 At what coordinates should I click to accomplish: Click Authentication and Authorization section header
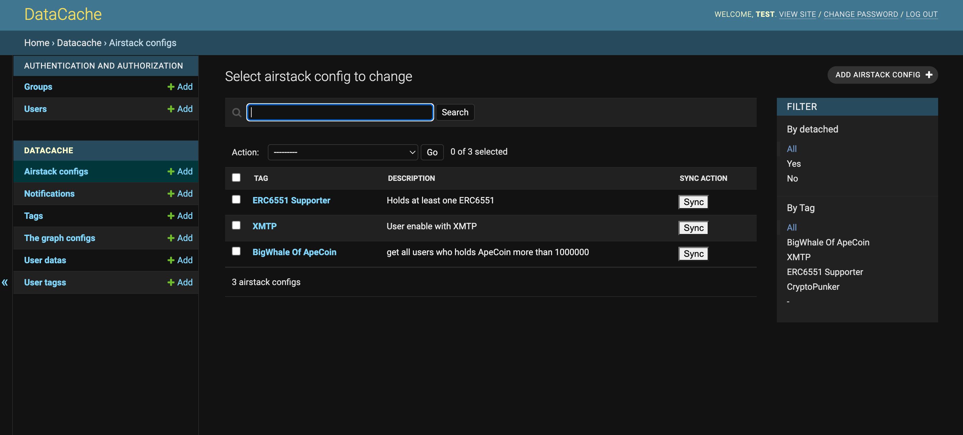(103, 66)
